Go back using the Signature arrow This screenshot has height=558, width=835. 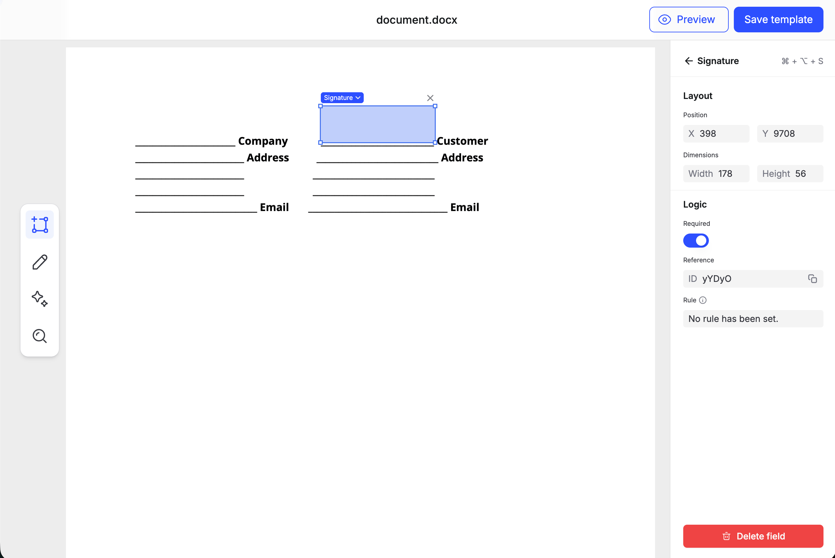point(689,61)
